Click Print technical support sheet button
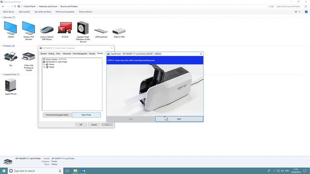This screenshot has width=310, height=174. click(x=57, y=115)
